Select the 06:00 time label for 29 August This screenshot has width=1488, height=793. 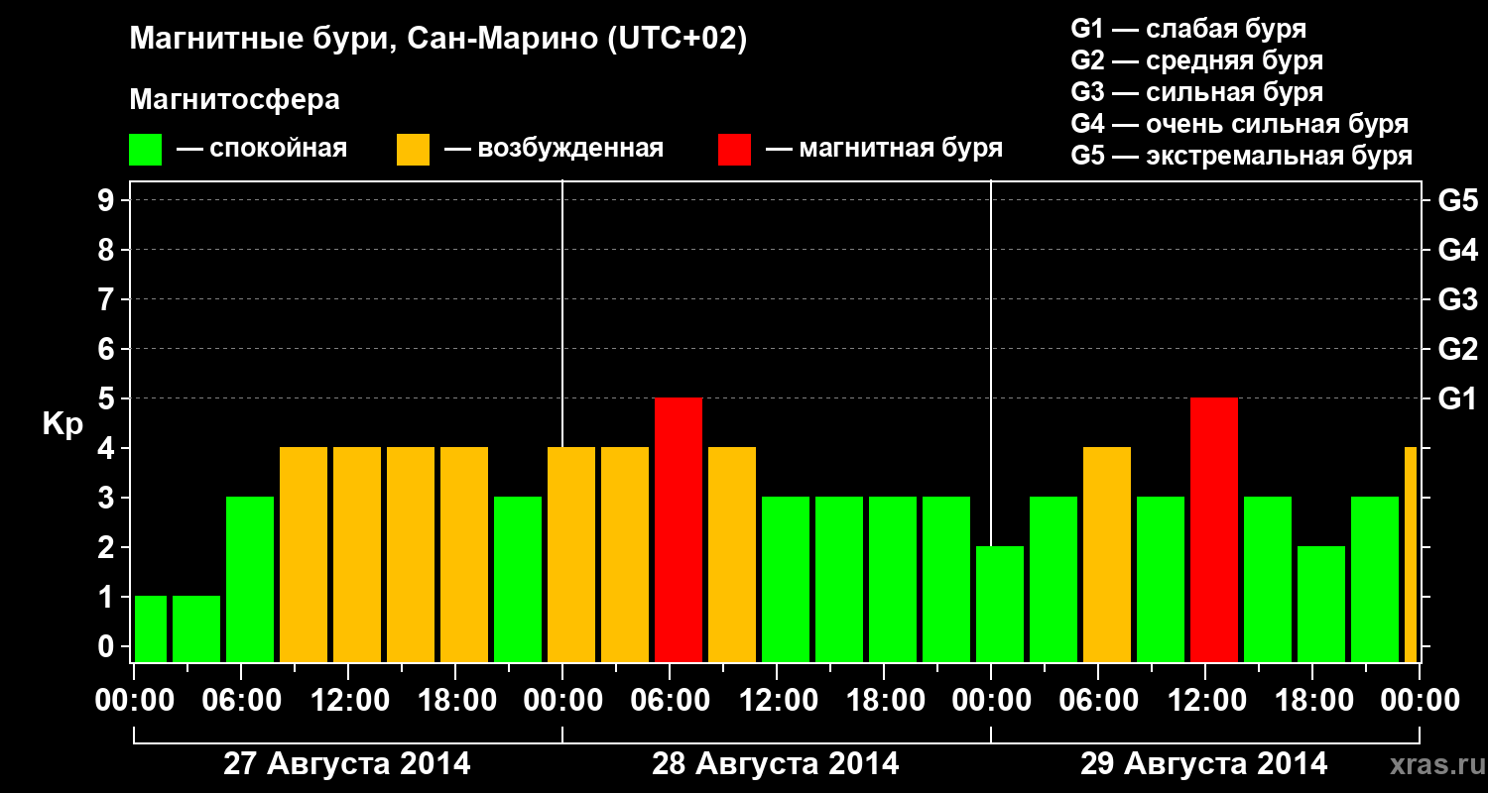coord(1098,701)
